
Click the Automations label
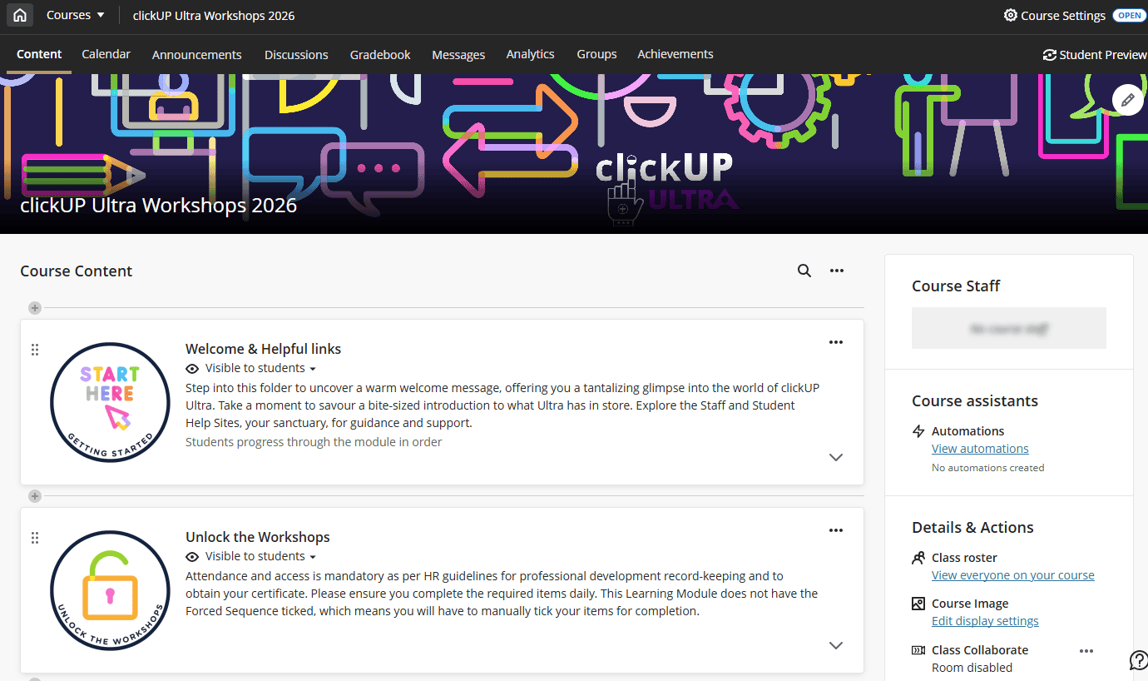pos(967,431)
